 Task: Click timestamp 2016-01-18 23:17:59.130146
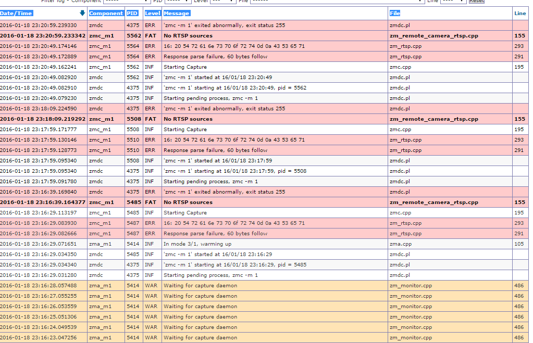tap(39, 140)
